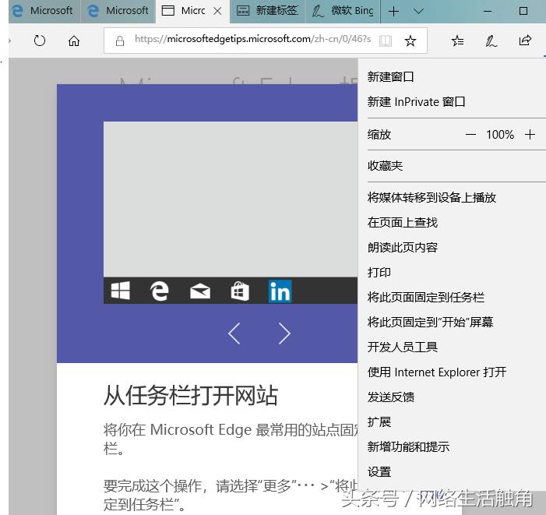The image size is (546, 515).
Task: Click the LinkedIn icon in illustration taskbar
Action: point(280,291)
